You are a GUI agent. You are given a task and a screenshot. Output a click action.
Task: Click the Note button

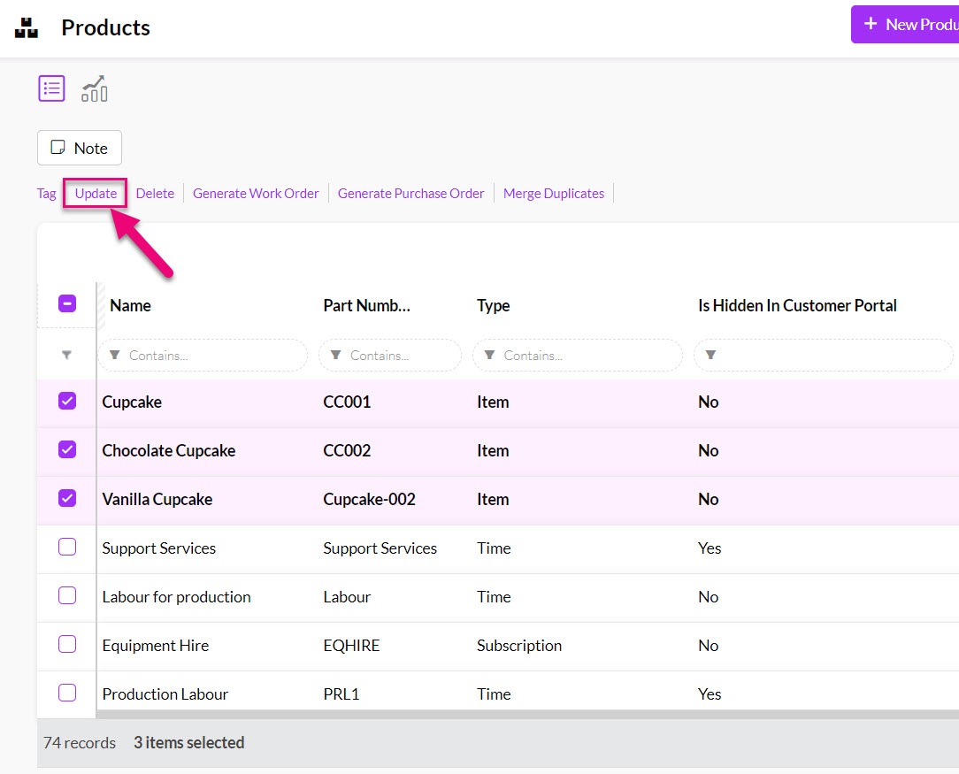coord(80,148)
